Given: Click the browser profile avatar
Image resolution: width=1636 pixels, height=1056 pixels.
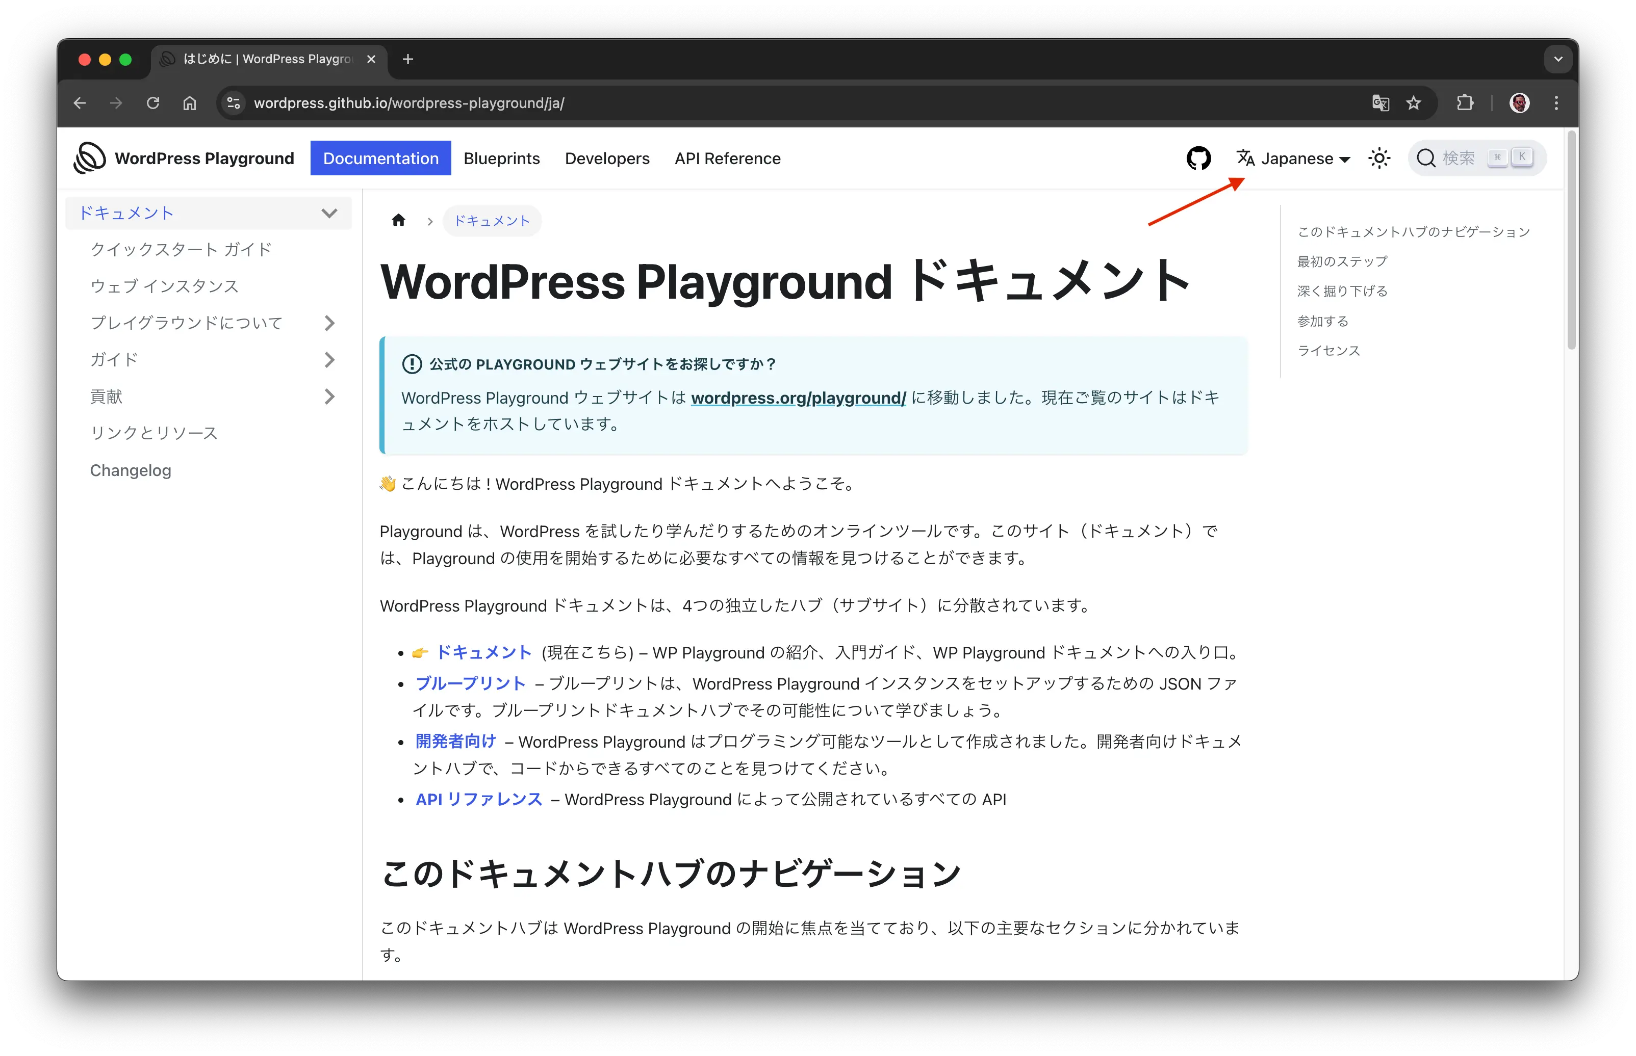Looking at the screenshot, I should tap(1519, 103).
